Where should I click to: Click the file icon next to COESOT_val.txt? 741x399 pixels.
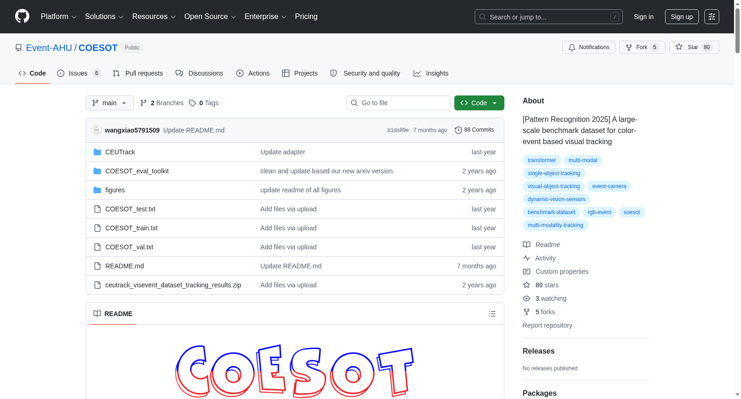pyautogui.click(x=97, y=247)
